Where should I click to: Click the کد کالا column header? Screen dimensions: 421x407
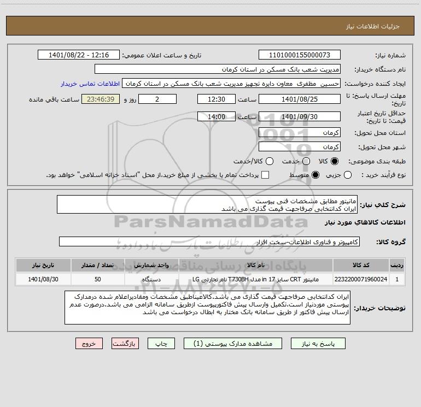tap(361, 265)
